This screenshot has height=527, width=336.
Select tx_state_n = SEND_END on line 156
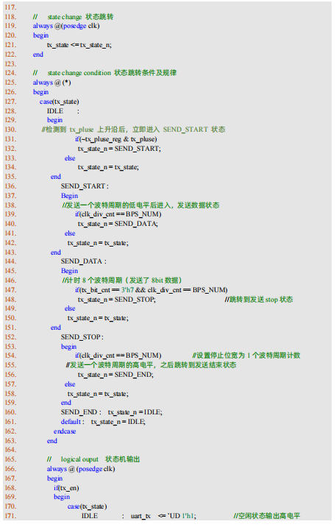[x=116, y=375]
